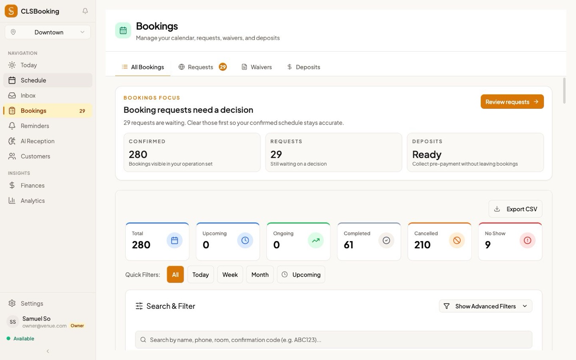Viewport: 576px width, 360px height.
Task: Select the Today quick filter
Action: click(201, 274)
